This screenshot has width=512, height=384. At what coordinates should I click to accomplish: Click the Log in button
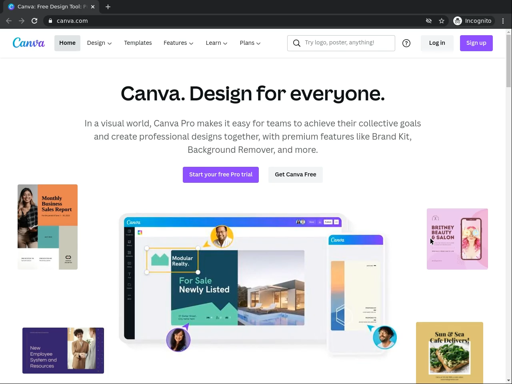(x=437, y=43)
